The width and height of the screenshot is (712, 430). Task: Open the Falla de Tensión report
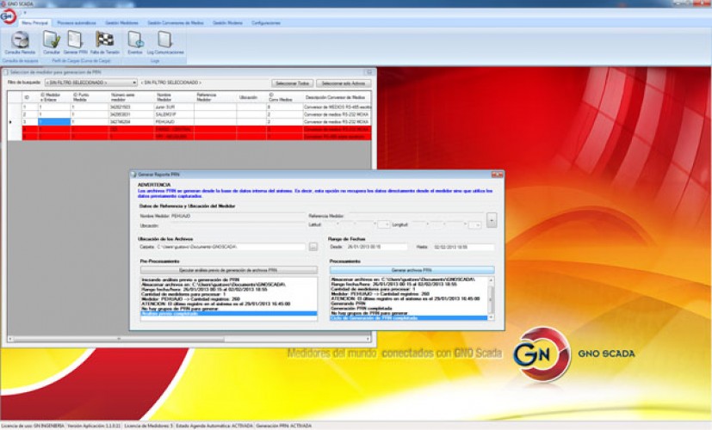point(104,43)
